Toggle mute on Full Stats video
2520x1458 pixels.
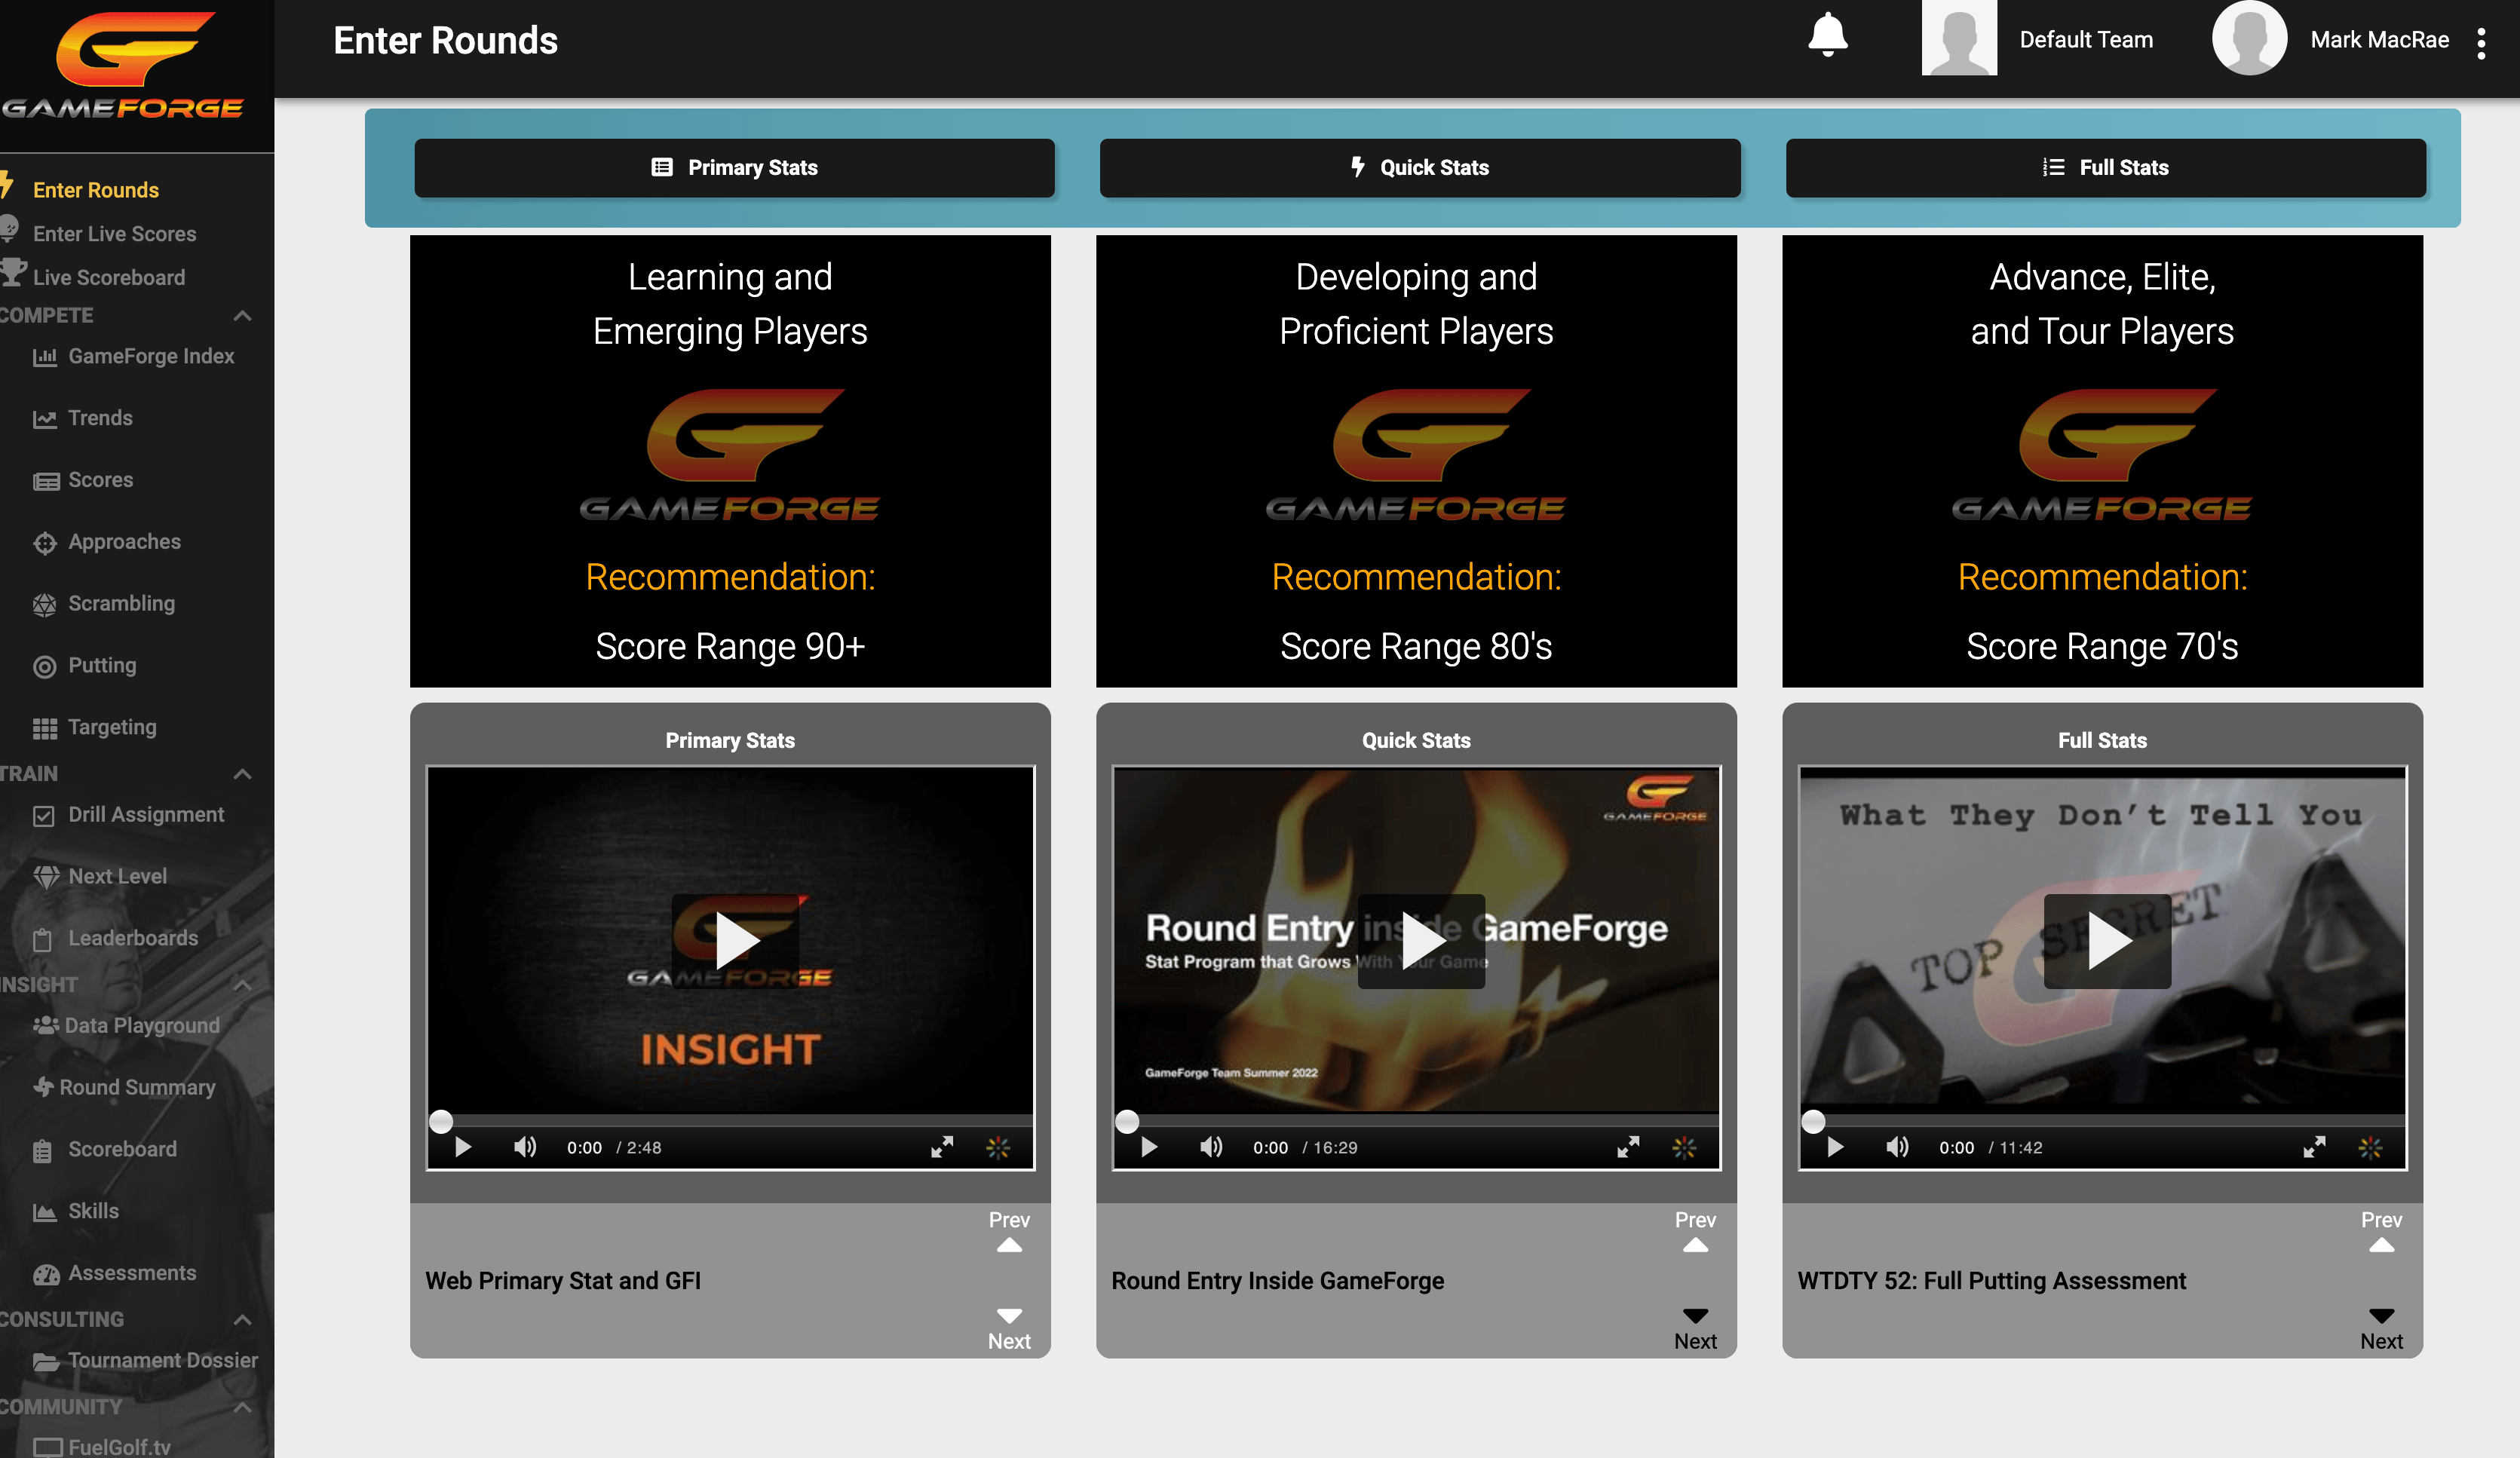tap(1897, 1146)
